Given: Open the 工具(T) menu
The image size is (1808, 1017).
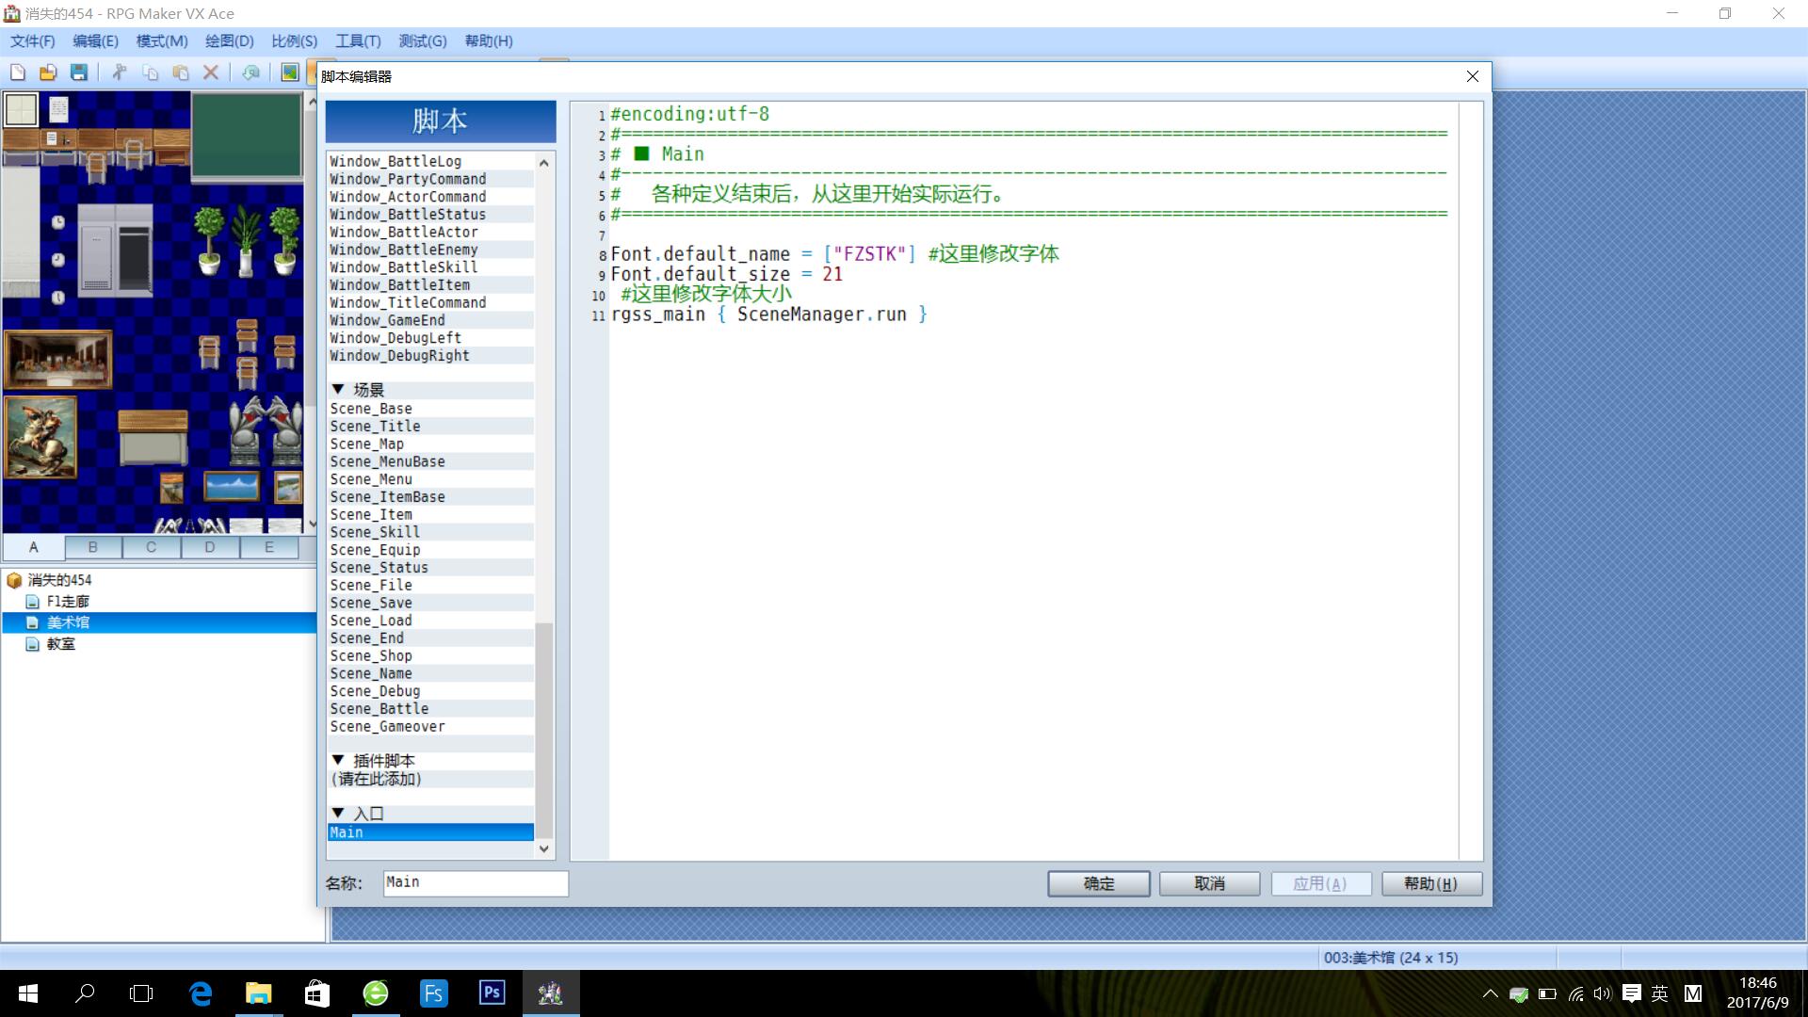Looking at the screenshot, I should pos(358,40).
